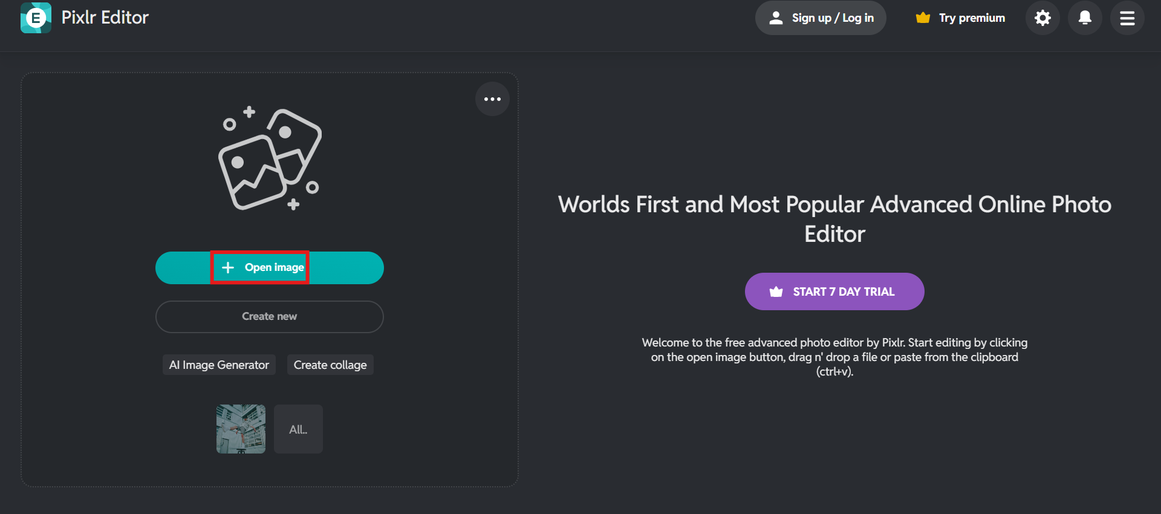
Task: Open the recent image thumbnail
Action: [x=241, y=429]
